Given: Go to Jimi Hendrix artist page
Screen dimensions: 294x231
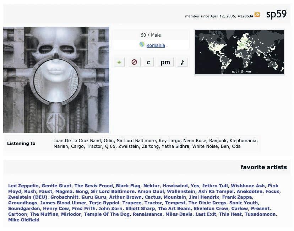Looking at the screenshot, I should pyautogui.click(x=204, y=197).
